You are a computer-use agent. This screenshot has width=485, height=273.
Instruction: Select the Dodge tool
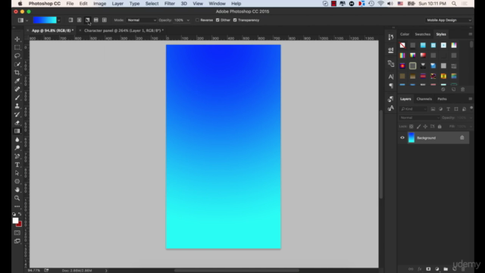coord(17,148)
